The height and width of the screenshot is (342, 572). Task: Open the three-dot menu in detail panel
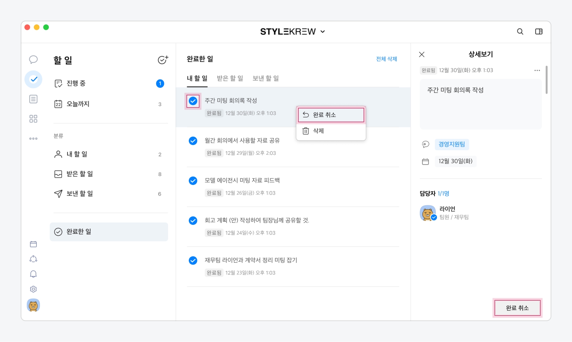537,70
